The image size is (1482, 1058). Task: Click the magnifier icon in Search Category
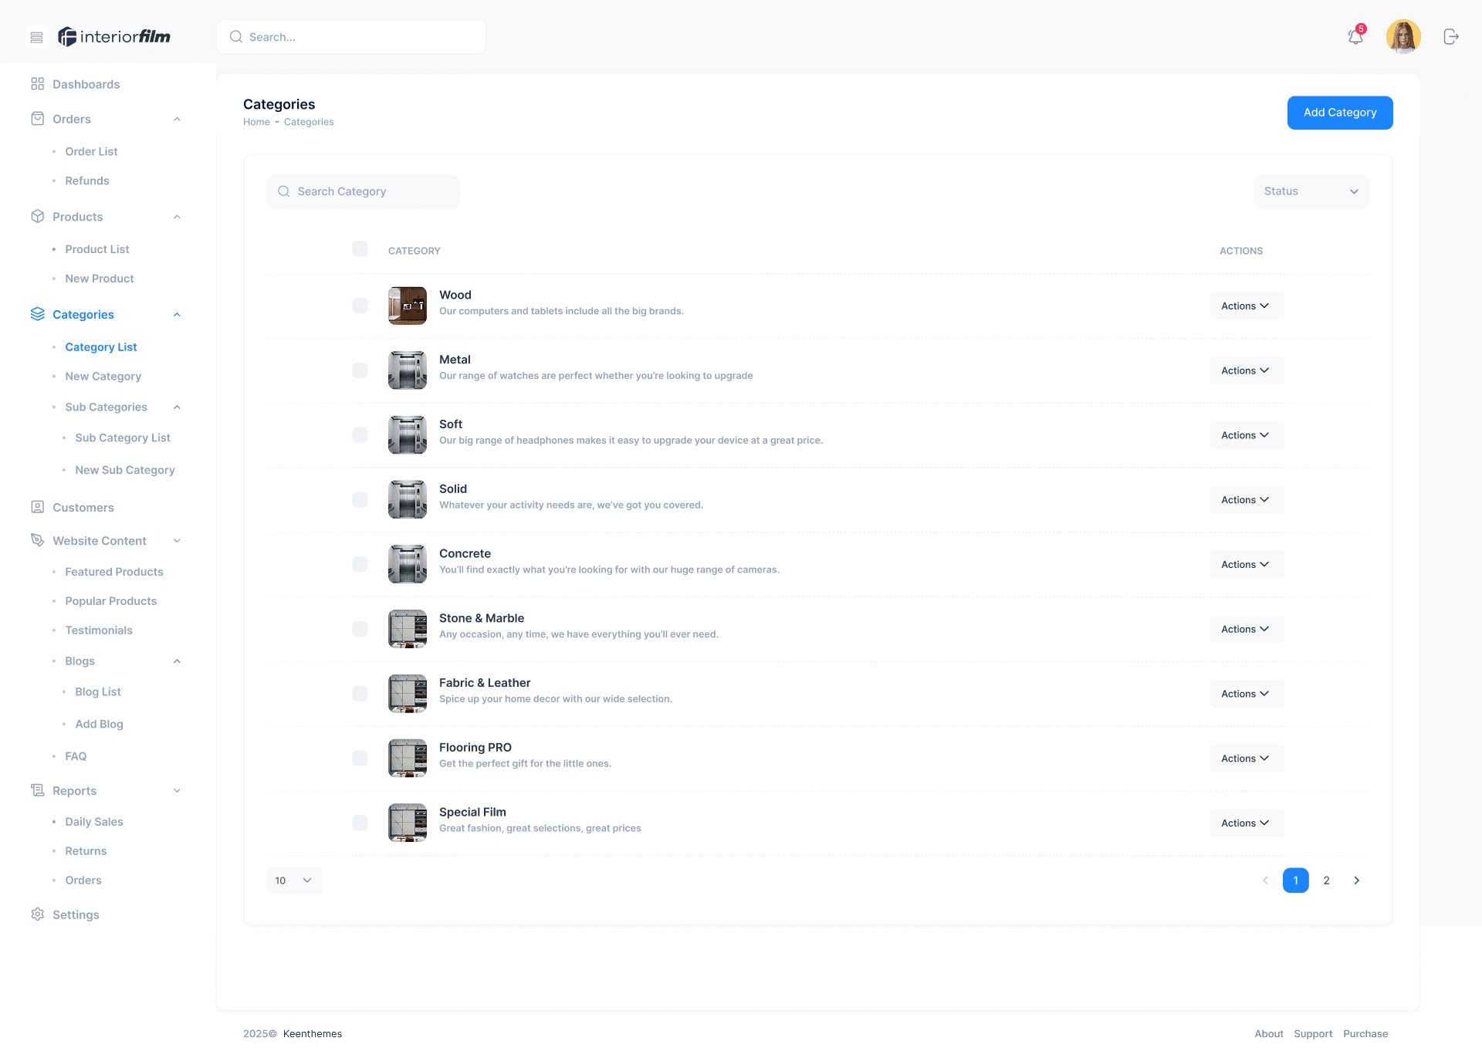click(284, 191)
